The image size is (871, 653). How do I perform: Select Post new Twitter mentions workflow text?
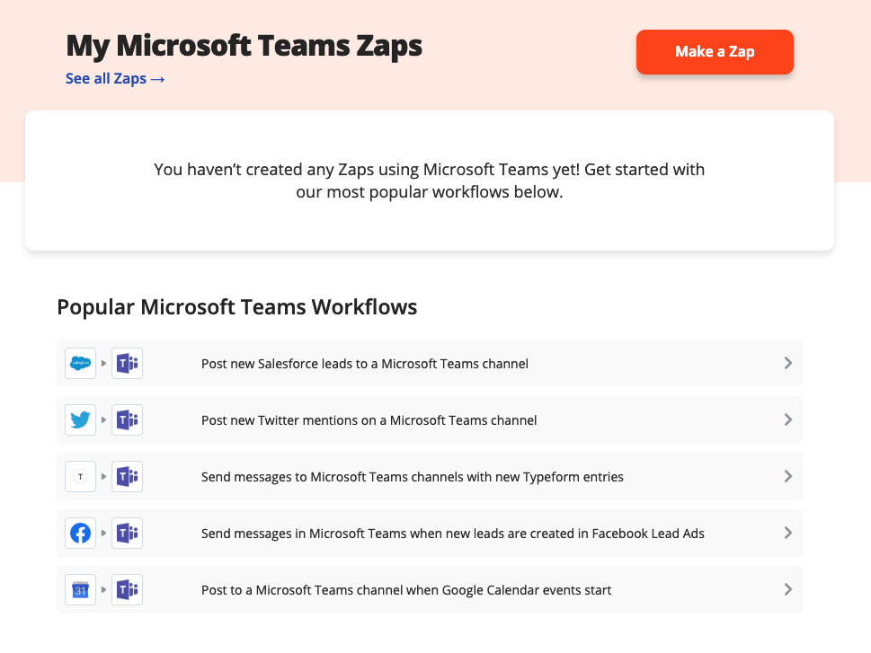point(369,420)
